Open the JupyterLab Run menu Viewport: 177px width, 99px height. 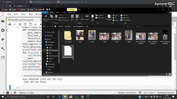tap(31, 14)
